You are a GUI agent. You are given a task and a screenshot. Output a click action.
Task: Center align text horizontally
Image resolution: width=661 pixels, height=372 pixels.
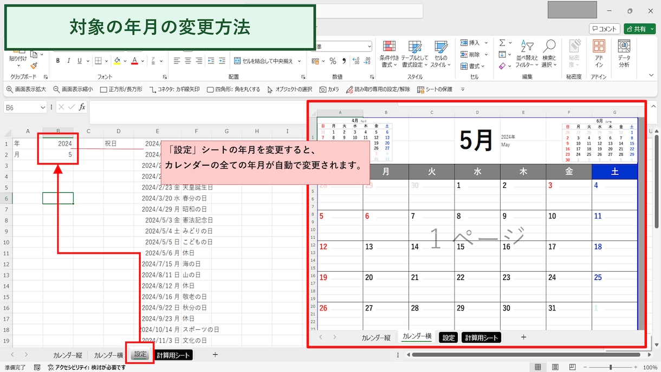click(x=188, y=61)
